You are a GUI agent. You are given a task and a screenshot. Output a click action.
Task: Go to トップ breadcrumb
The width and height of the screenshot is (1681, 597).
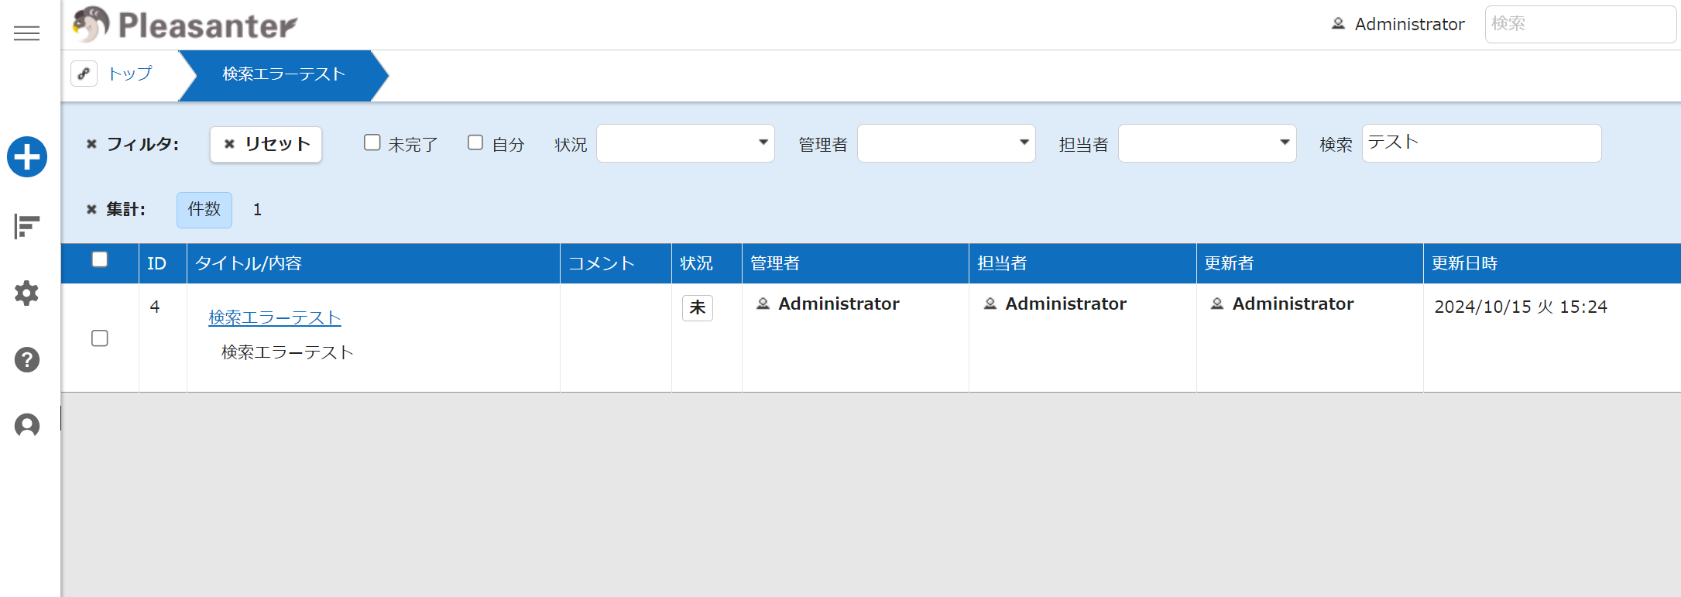(130, 74)
